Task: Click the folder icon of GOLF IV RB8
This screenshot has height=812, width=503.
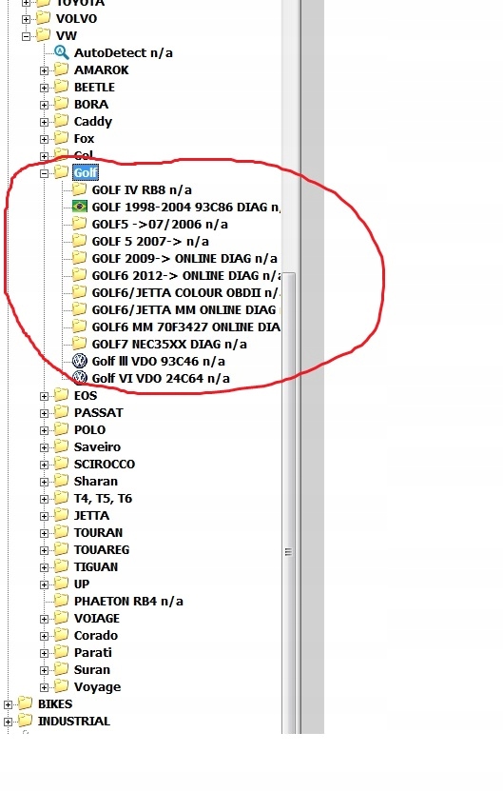Action: click(79, 189)
